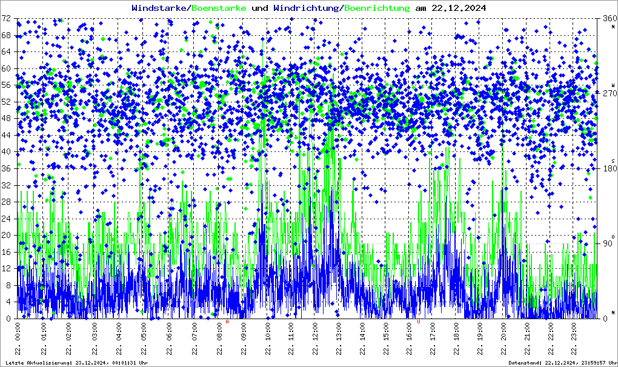Click the '23:00' time axis label
The height and width of the screenshot is (367, 618).
pyautogui.click(x=574, y=331)
